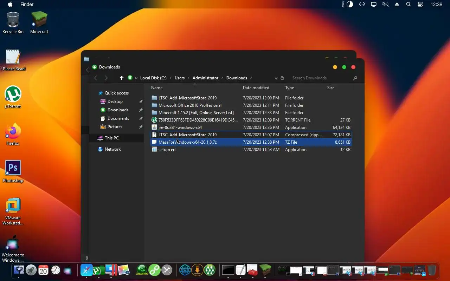Open Downloads in the Quick access sidebar
Image resolution: width=450 pixels, height=281 pixels.
[118, 110]
